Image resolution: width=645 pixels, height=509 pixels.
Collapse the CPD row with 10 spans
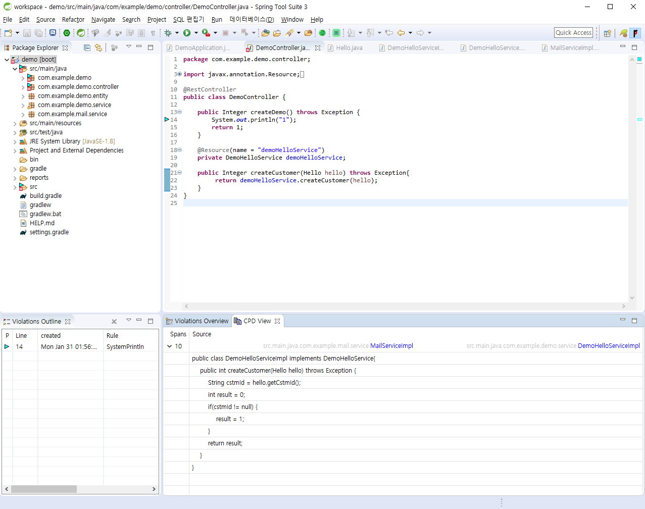click(169, 346)
